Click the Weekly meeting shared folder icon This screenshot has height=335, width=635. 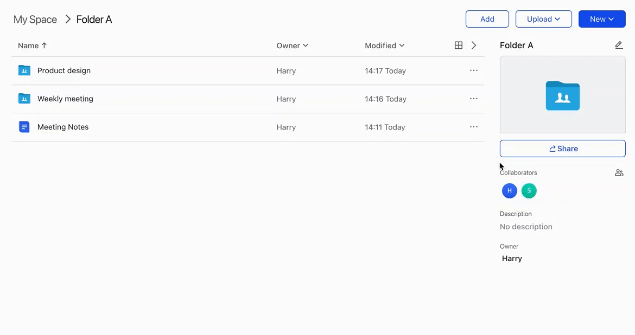[24, 99]
